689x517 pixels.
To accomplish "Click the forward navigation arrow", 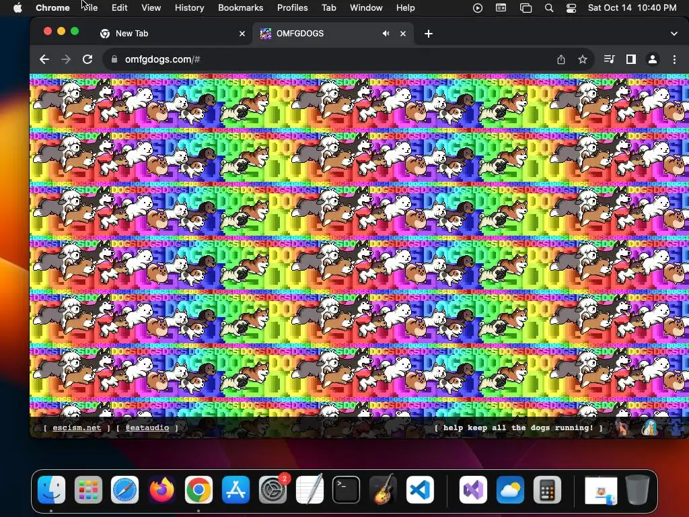I will [66, 59].
